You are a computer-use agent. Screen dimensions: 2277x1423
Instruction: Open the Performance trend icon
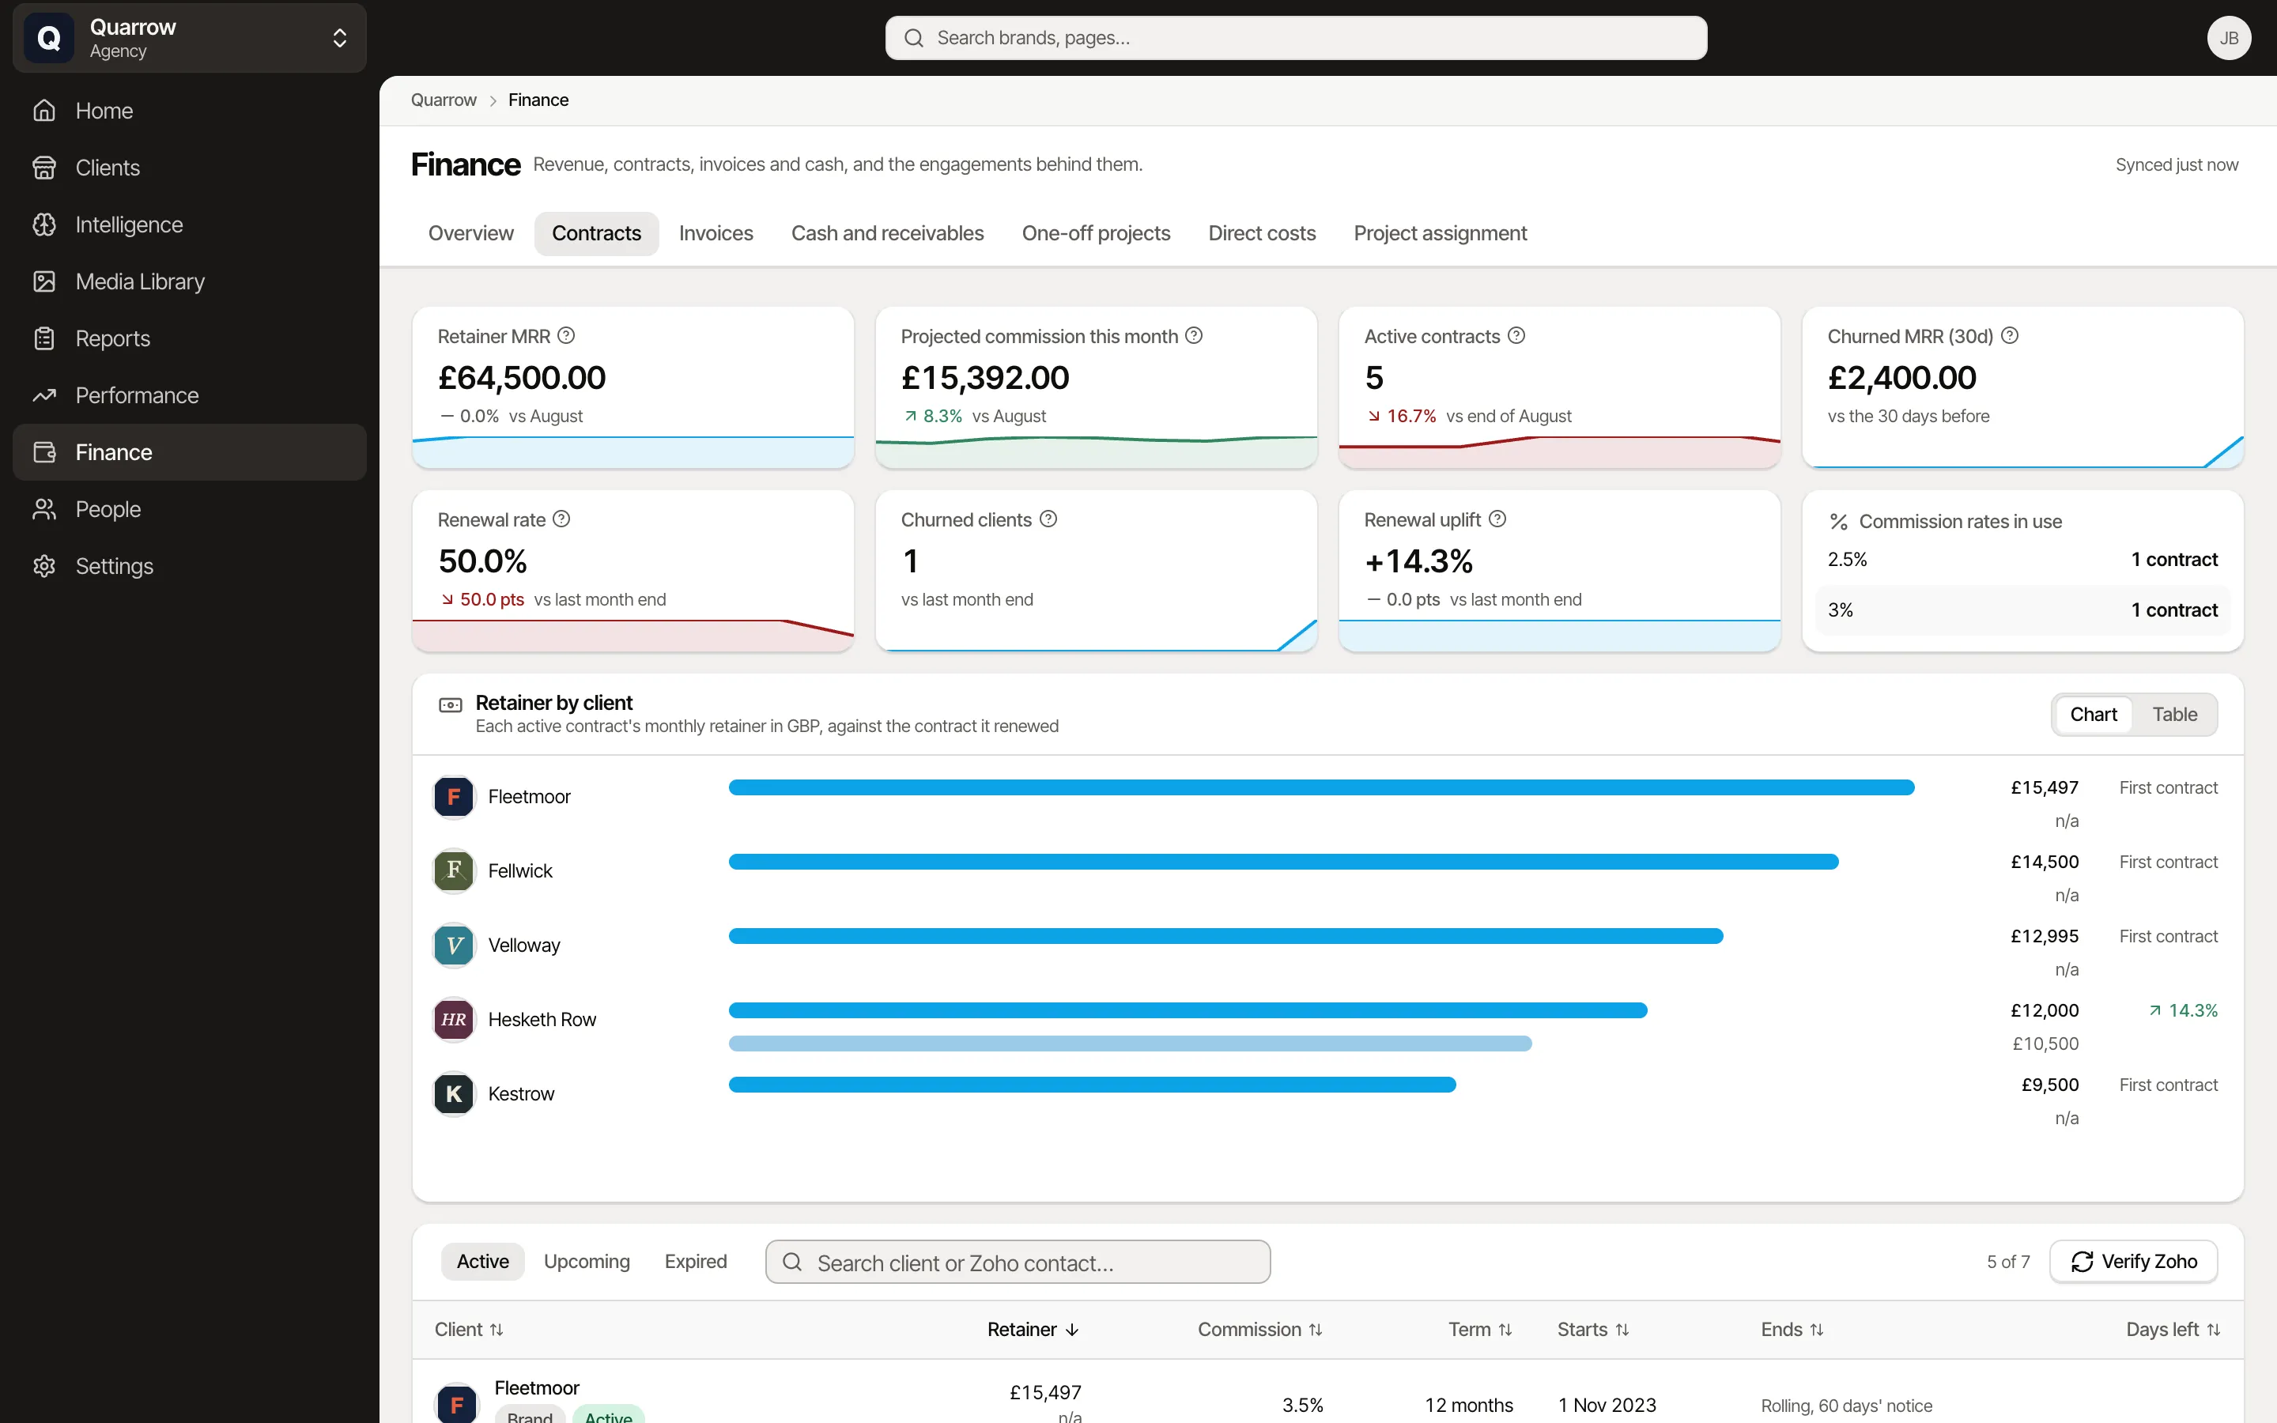[x=44, y=395]
